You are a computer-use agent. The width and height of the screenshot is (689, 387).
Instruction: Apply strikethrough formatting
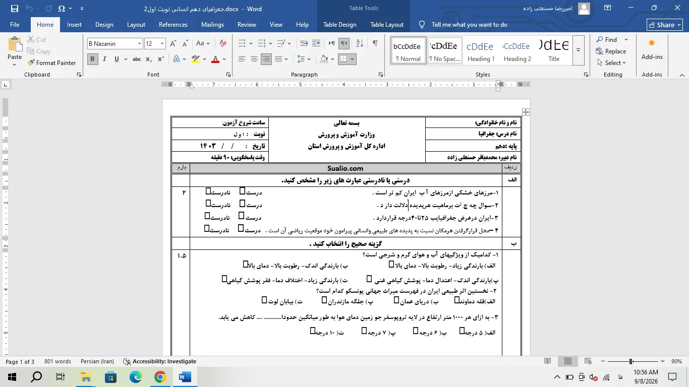[x=137, y=59]
